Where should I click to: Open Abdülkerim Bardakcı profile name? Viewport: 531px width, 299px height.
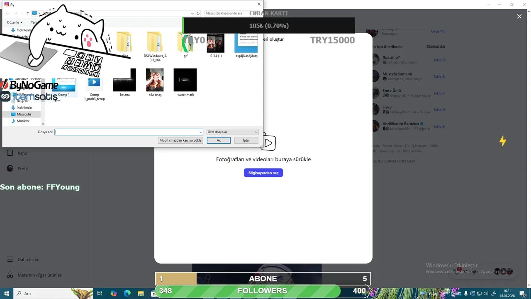coord(401,124)
